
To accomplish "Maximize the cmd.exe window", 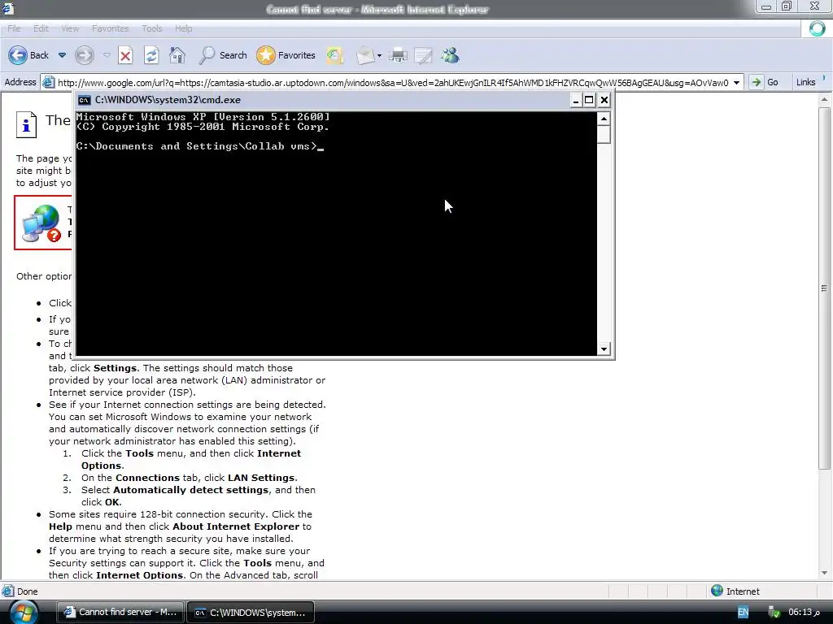I will coord(589,100).
